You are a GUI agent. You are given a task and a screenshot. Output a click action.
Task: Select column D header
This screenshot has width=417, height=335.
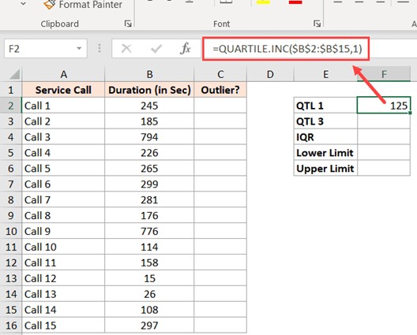pyautogui.click(x=270, y=74)
